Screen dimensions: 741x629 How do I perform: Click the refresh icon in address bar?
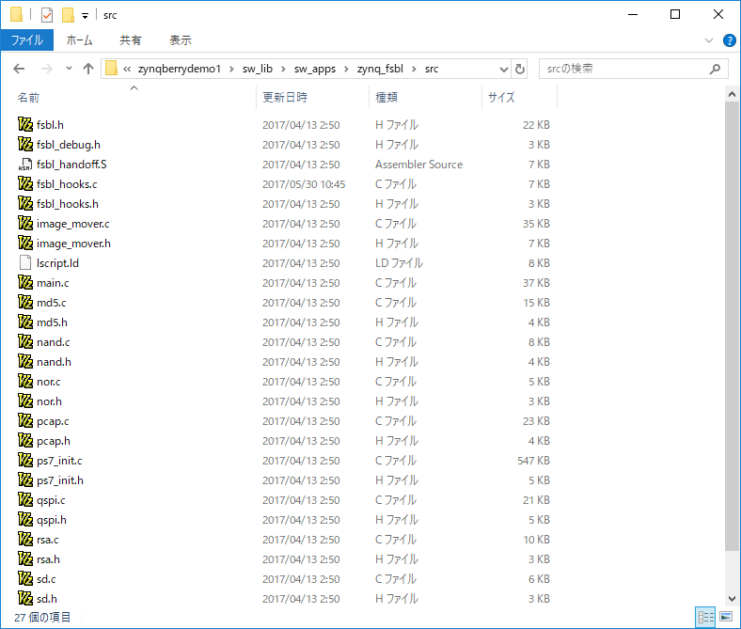pyautogui.click(x=520, y=69)
